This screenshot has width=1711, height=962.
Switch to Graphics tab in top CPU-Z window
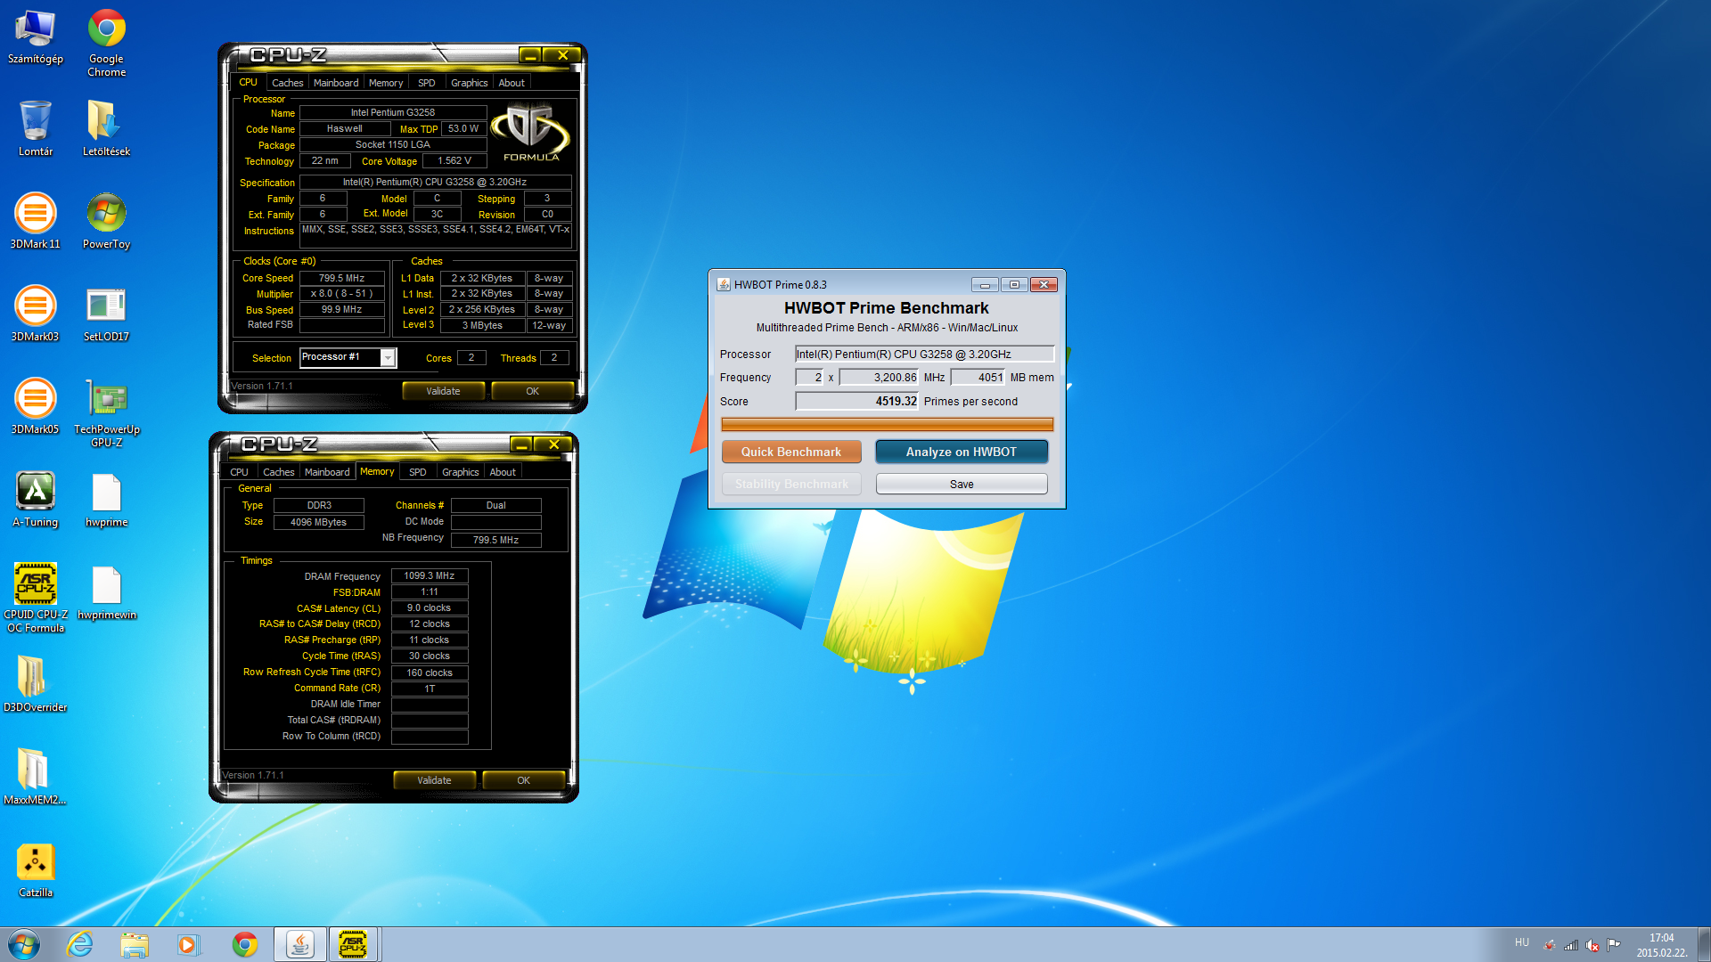(x=470, y=83)
